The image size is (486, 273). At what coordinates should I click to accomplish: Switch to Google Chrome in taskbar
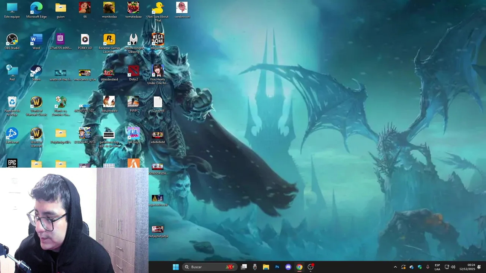(x=299, y=267)
